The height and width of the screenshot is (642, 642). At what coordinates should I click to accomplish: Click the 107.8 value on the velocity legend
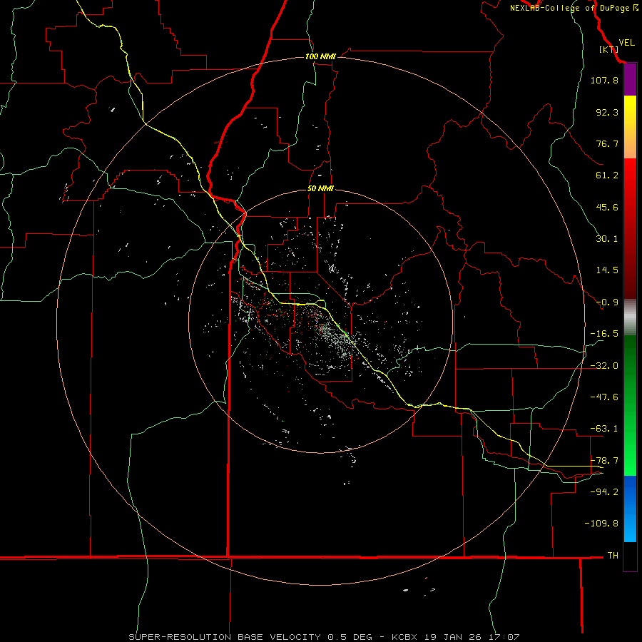604,80
